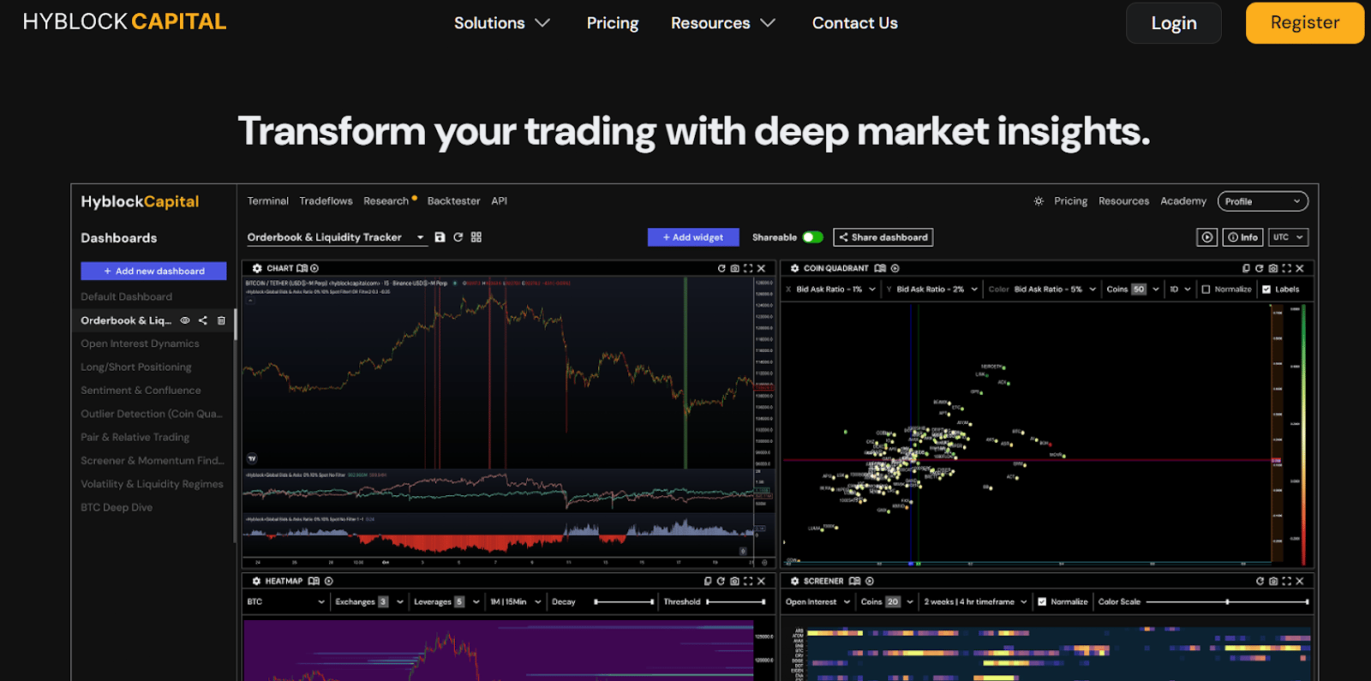Viewport: 1371px width, 681px height.
Task: Take a screenshot of the CHART widget
Action: click(x=734, y=268)
